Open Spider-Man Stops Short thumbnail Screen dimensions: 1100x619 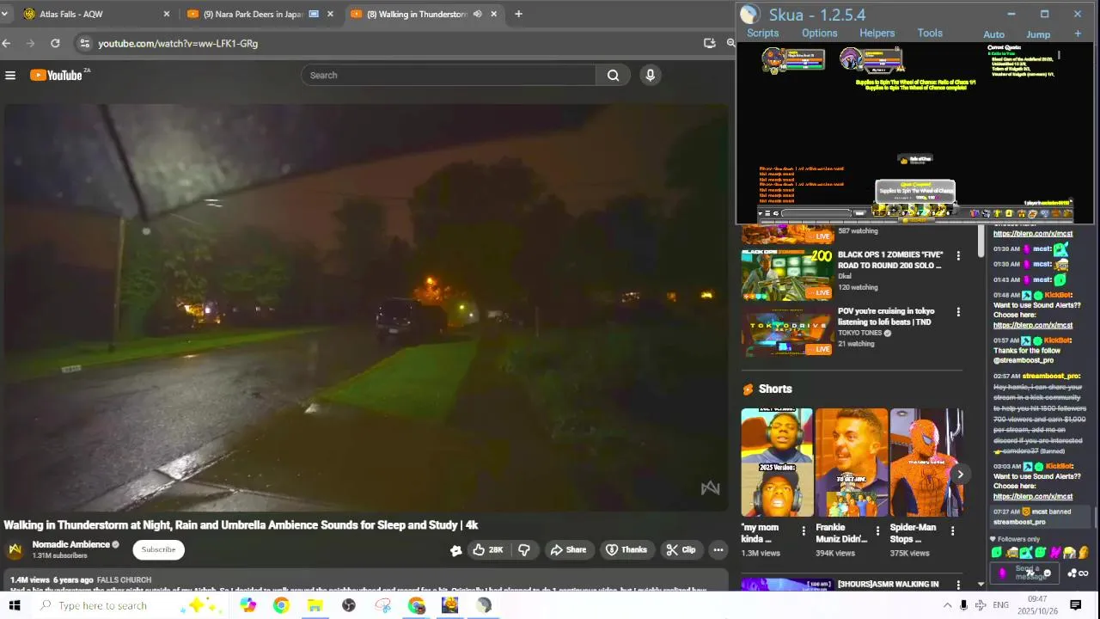(926, 463)
